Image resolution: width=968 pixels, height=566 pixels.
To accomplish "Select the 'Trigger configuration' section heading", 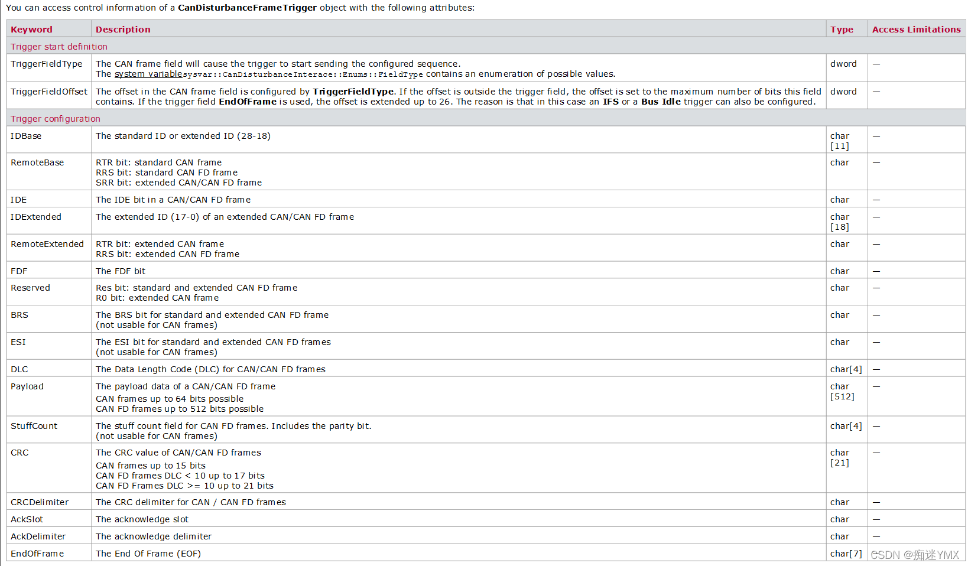I will coord(56,119).
